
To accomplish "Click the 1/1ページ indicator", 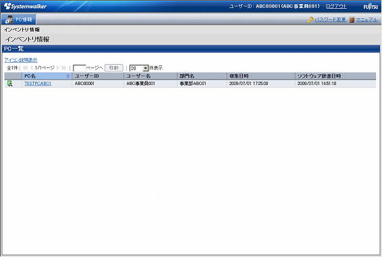I will (45, 67).
